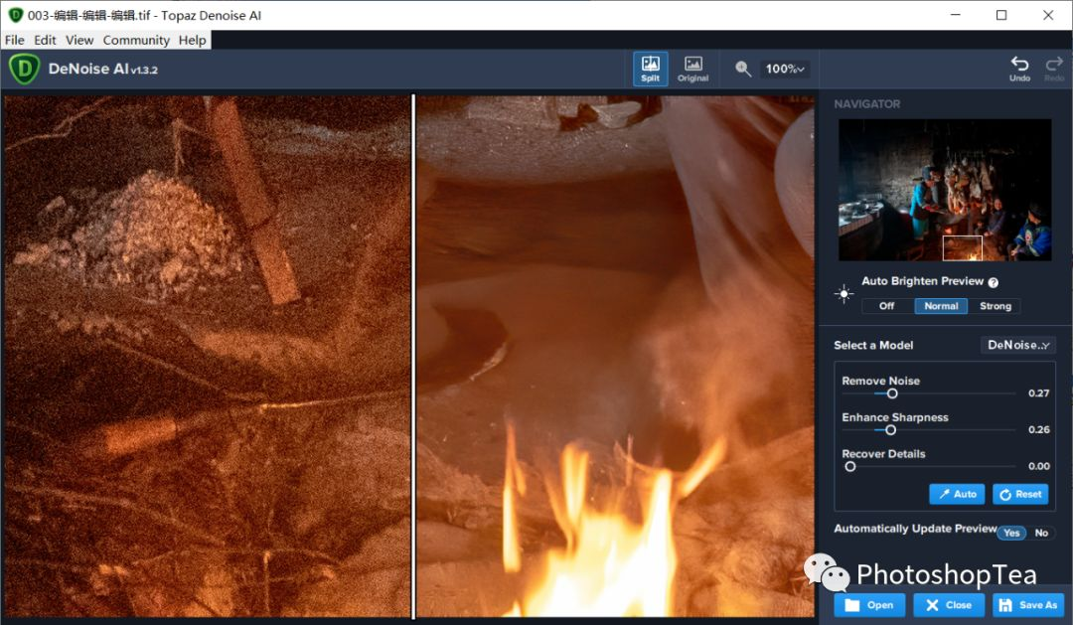Click the Auto settings button
The image size is (1073, 625).
tap(957, 494)
